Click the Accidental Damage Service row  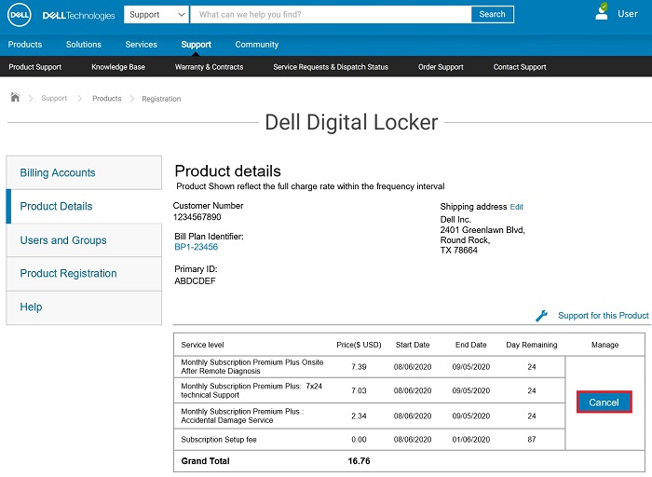tap(369, 416)
